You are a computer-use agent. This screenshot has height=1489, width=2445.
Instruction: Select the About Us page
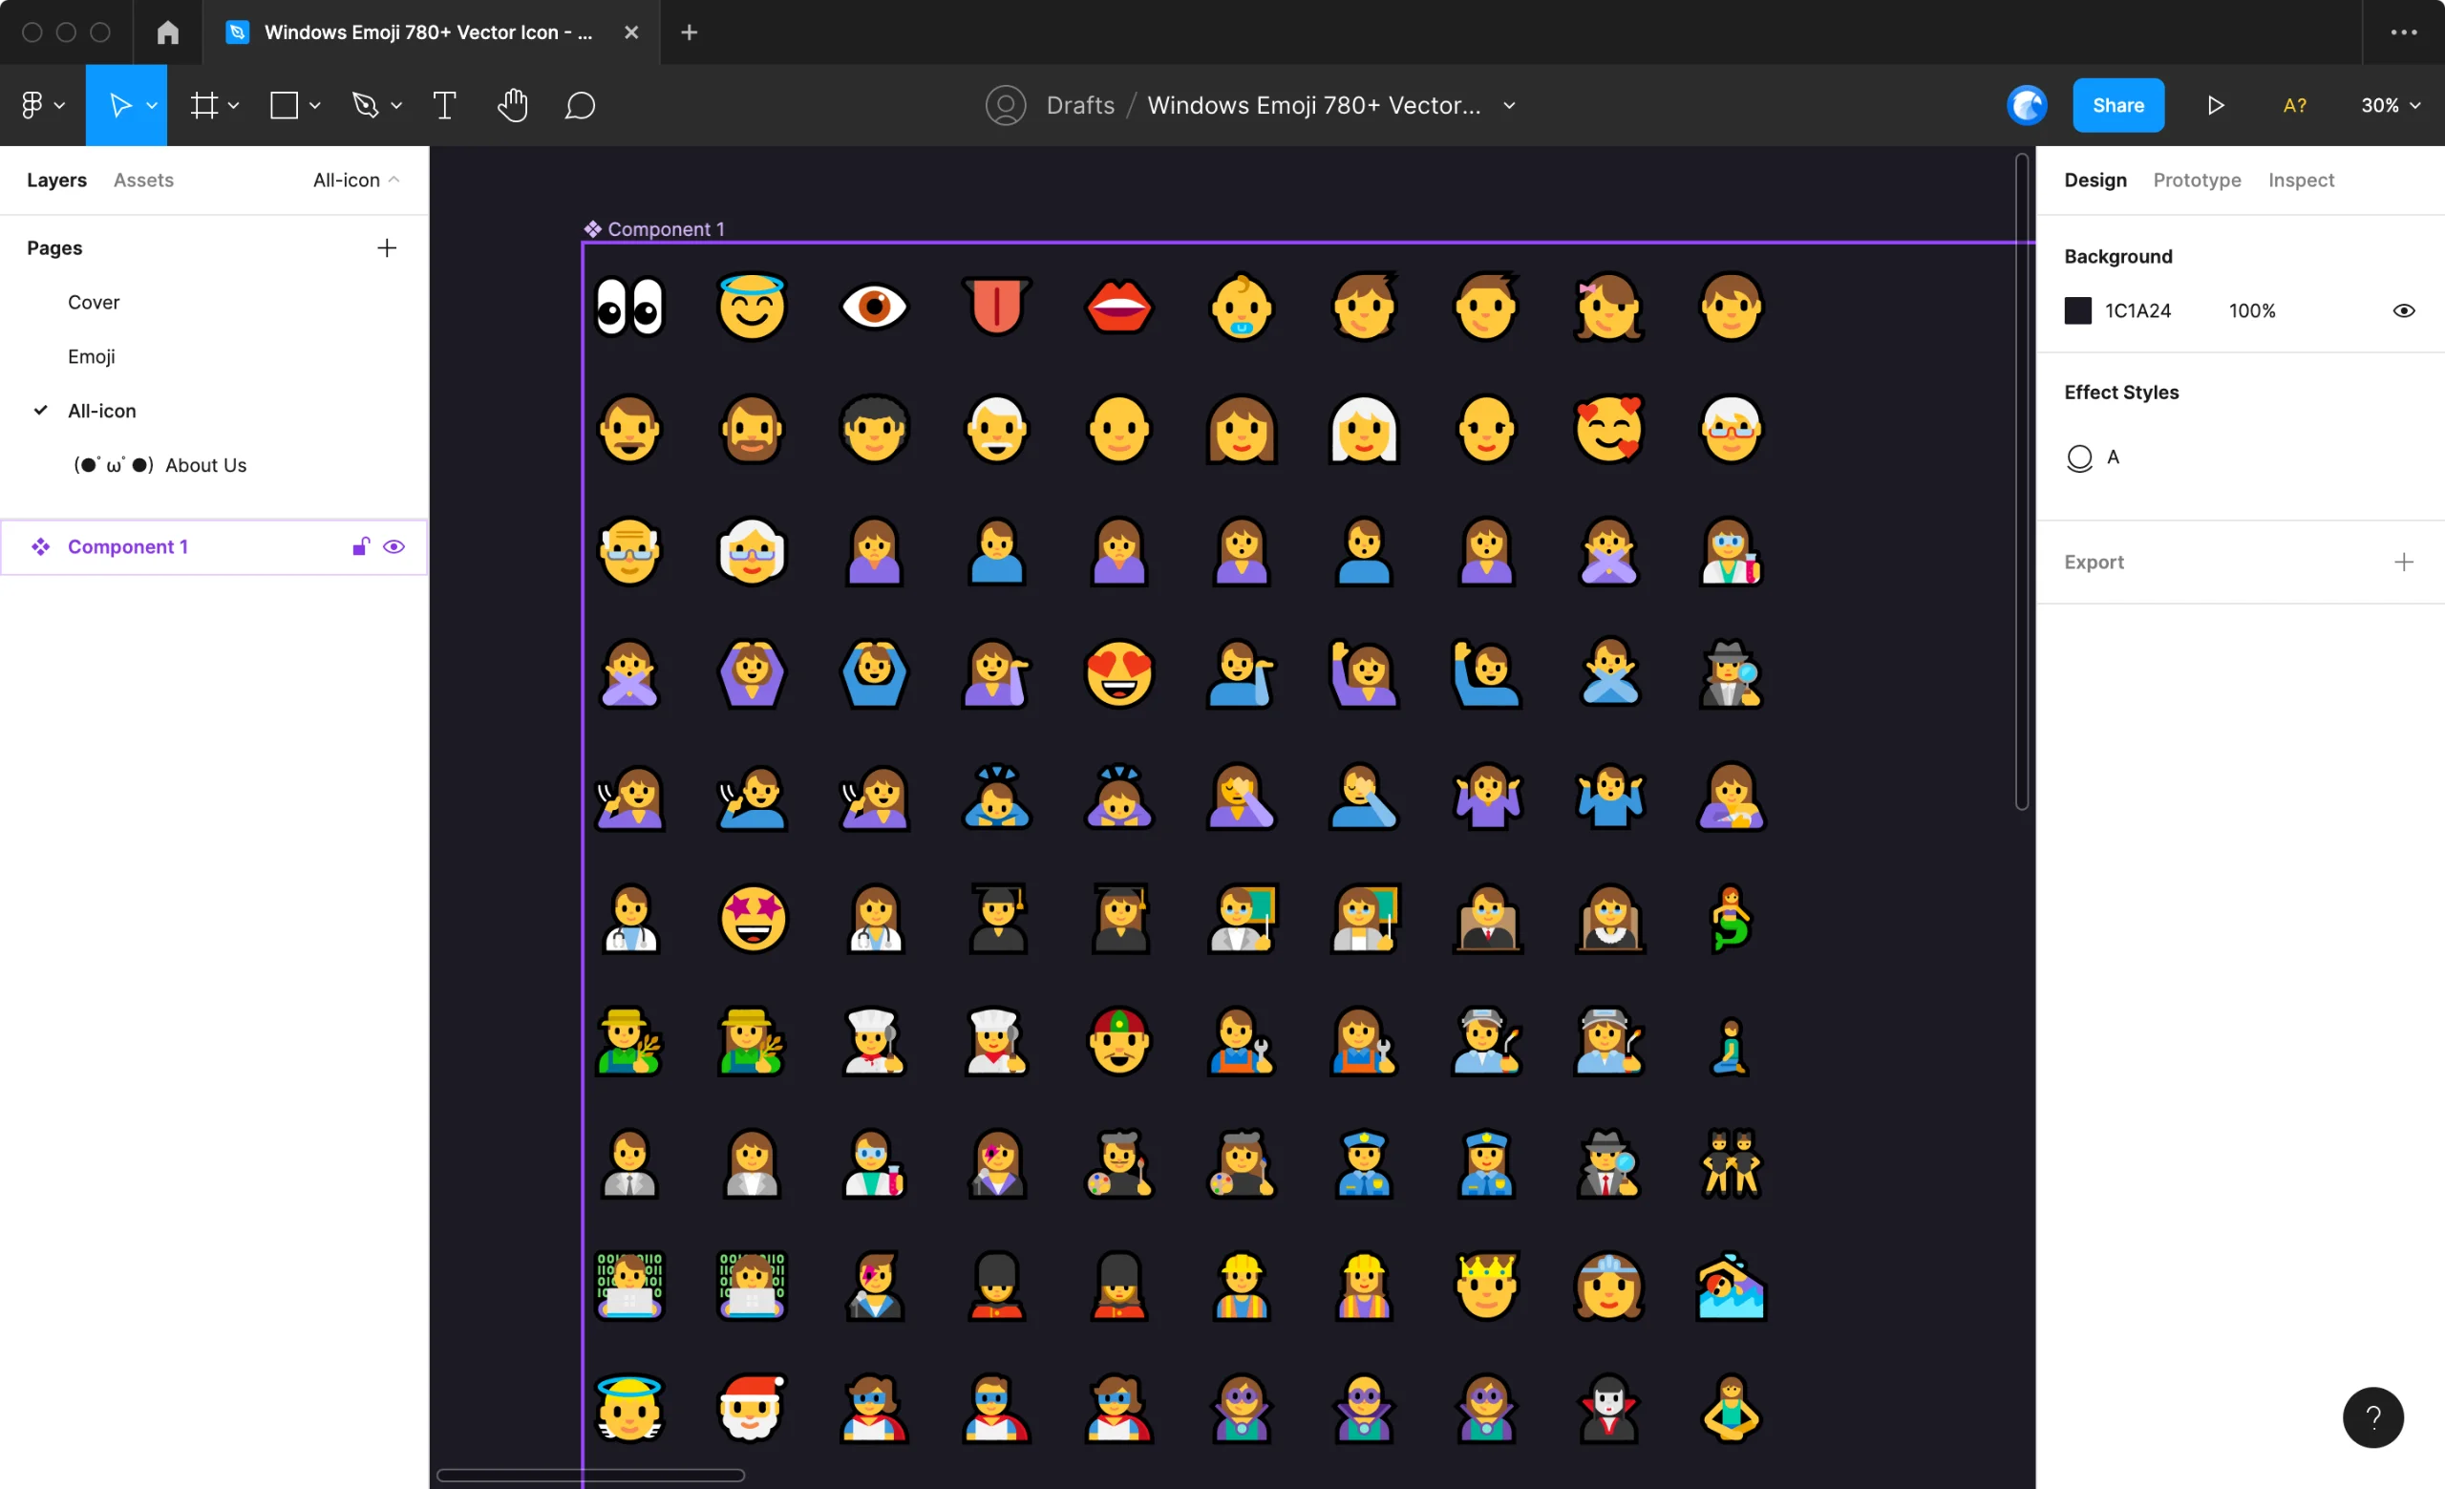[x=159, y=464]
